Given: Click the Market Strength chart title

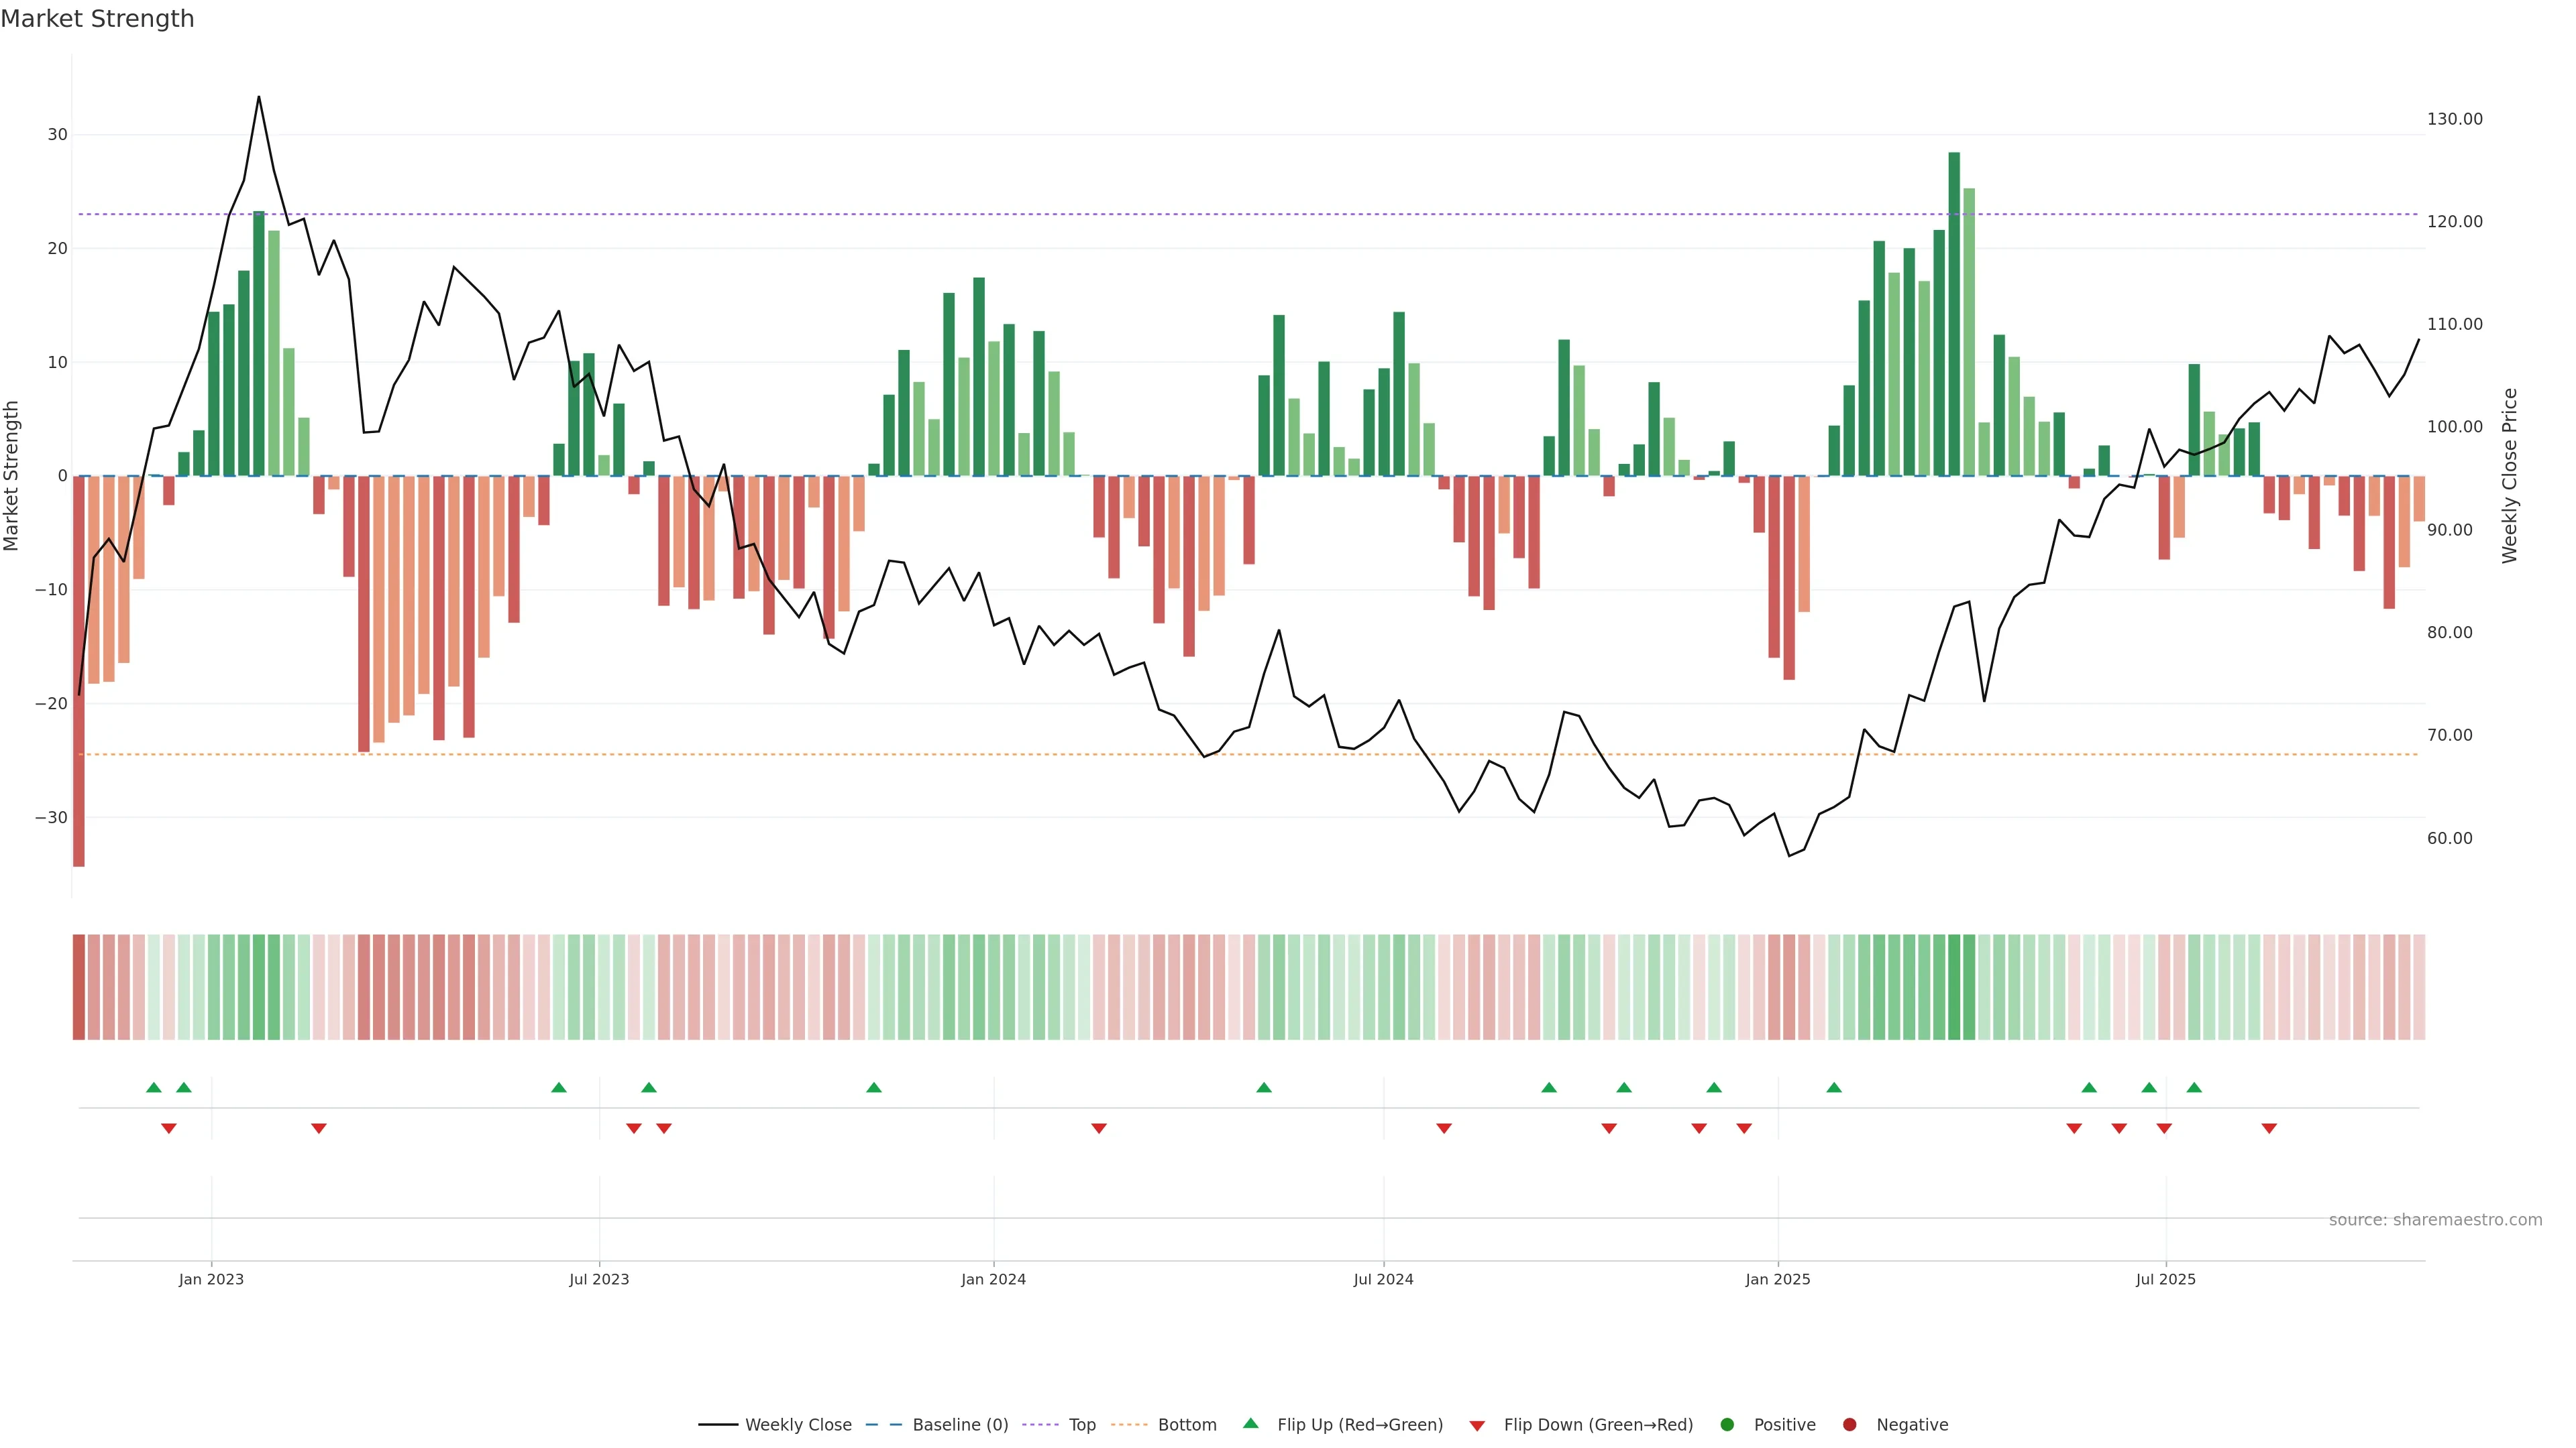Looking at the screenshot, I should click(x=97, y=19).
